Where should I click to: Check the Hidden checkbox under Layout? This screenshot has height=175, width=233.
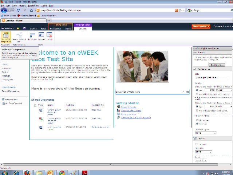(197, 144)
